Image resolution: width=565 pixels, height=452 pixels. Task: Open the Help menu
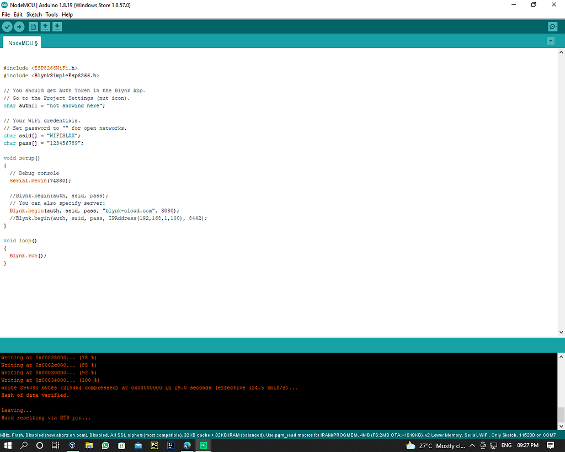point(67,14)
